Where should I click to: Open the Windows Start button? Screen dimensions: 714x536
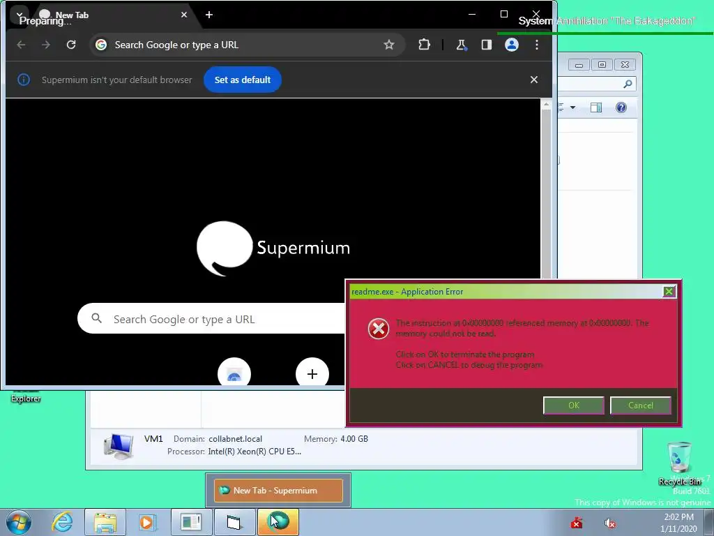[x=18, y=522]
